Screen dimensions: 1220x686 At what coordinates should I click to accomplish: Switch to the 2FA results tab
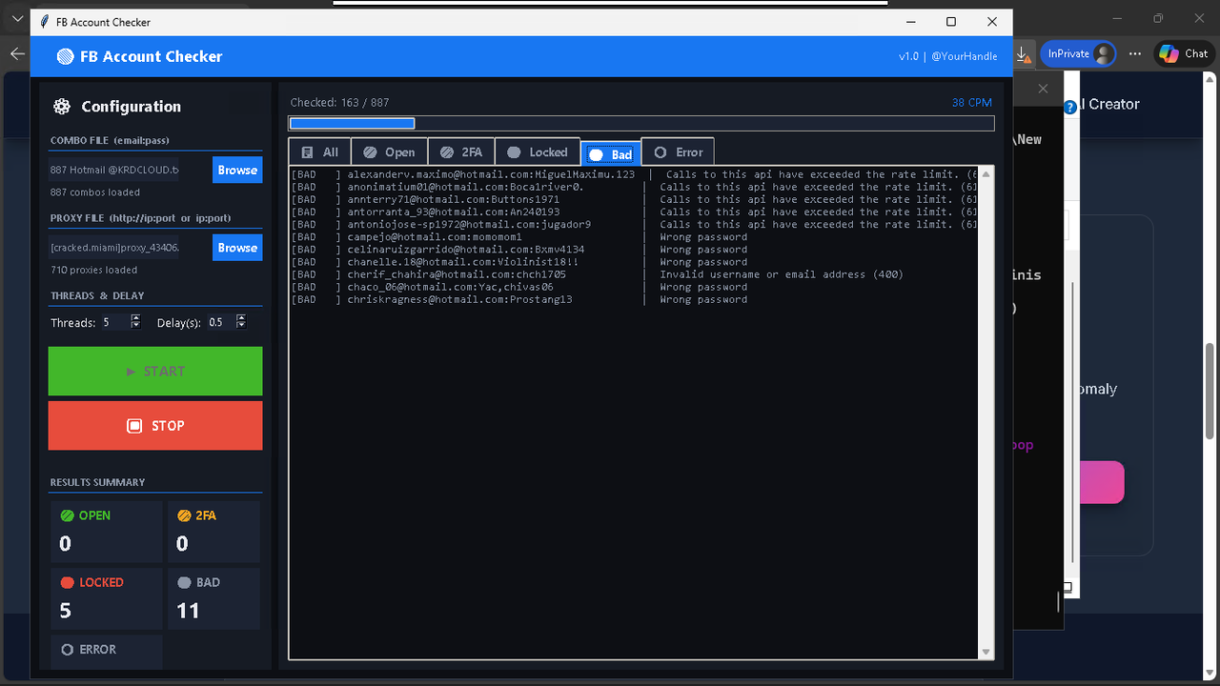pyautogui.click(x=461, y=152)
